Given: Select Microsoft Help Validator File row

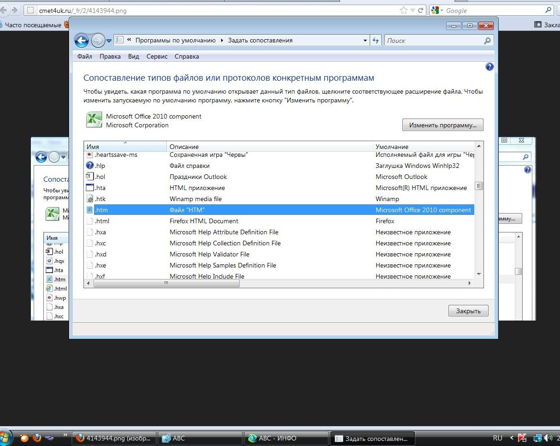Looking at the screenshot, I should pyautogui.click(x=279, y=254).
